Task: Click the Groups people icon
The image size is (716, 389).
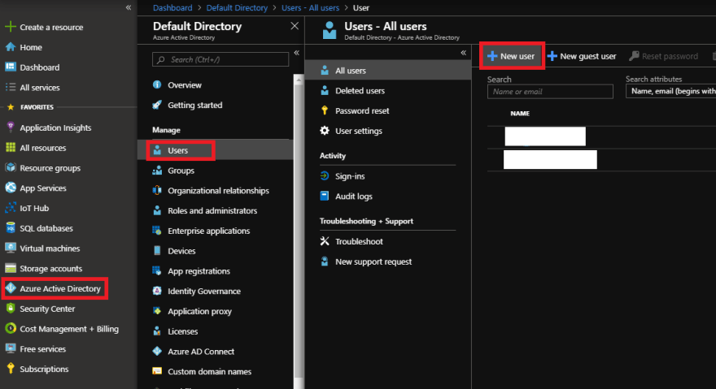Action: (x=157, y=171)
